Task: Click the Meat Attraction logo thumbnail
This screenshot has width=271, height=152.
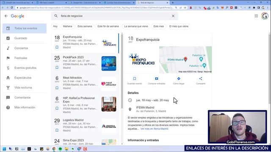Action: (x=109, y=84)
